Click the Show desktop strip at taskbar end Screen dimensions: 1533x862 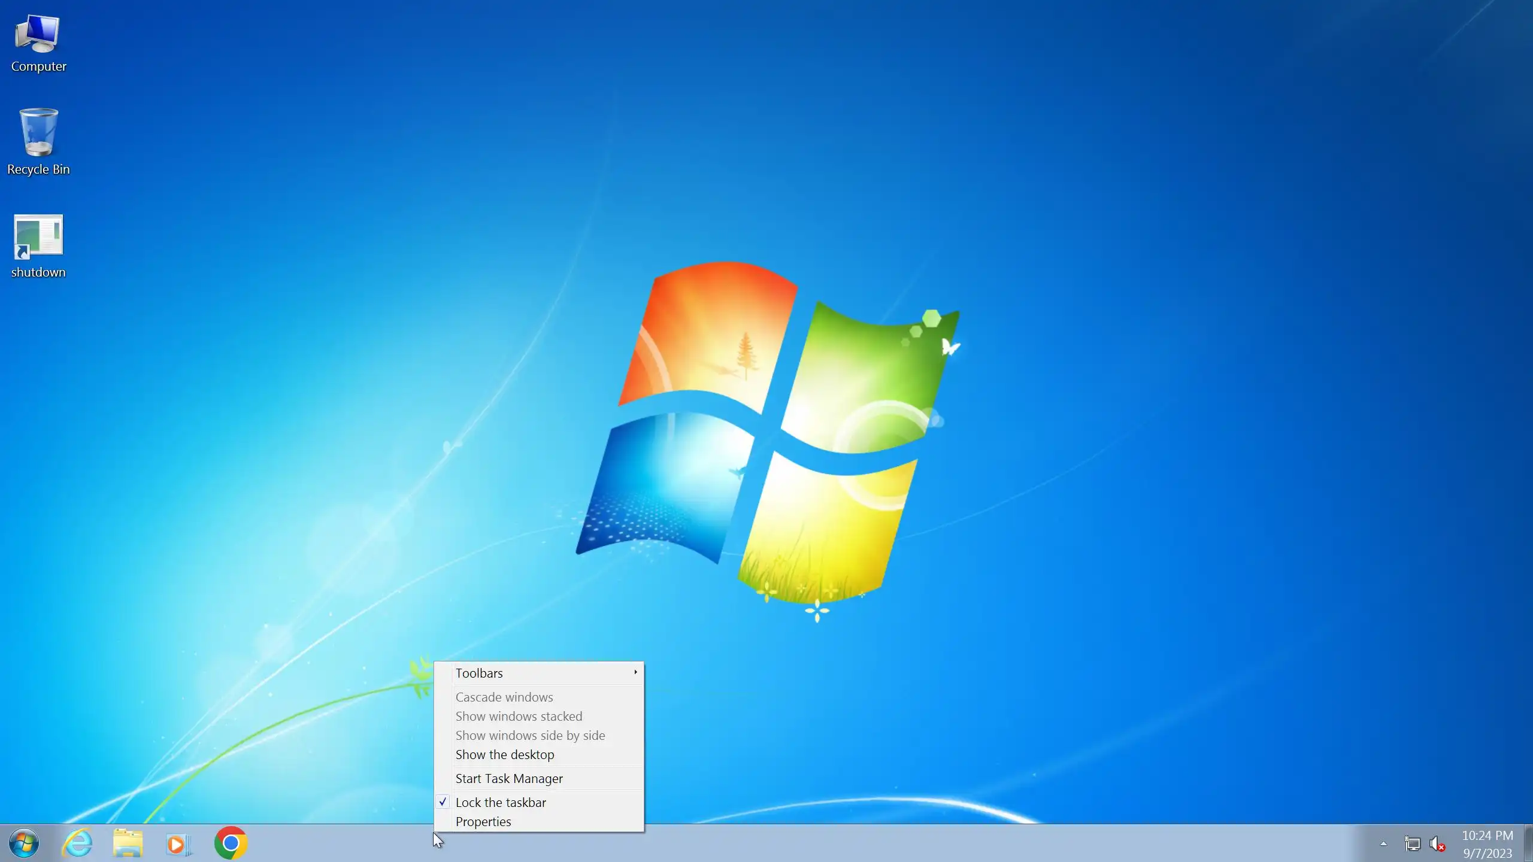[x=1528, y=843]
